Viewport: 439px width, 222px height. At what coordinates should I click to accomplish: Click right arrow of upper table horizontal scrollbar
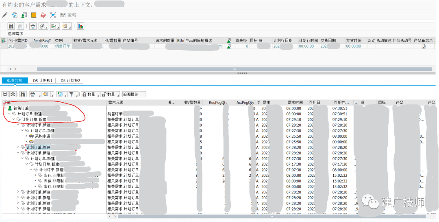coord(16,69)
